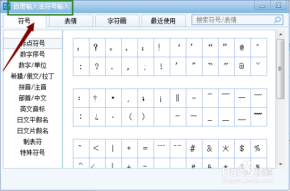The image size is (290, 191).
Task: Select the 特殊符号 category
Action: tap(33, 152)
